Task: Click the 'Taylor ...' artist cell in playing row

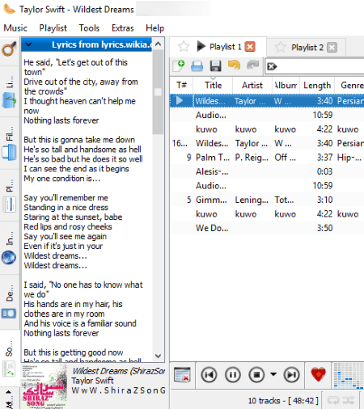Action: point(250,101)
